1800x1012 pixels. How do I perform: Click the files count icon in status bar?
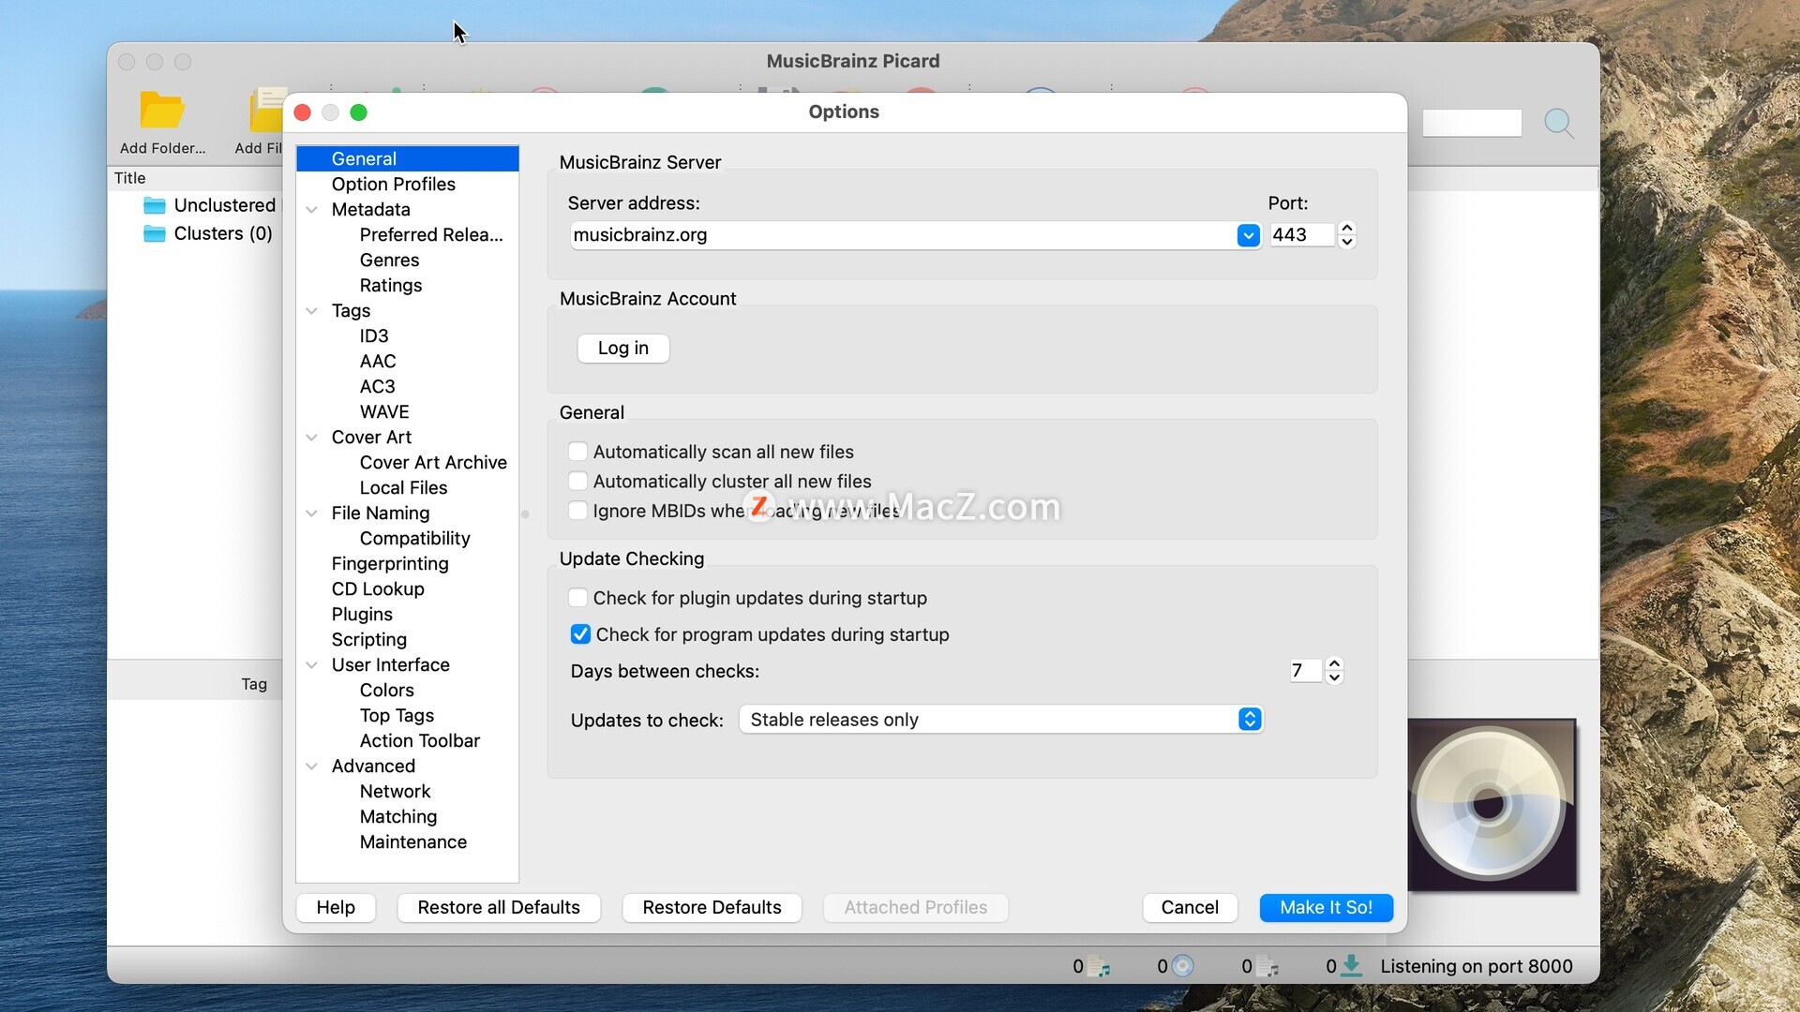(x=1099, y=966)
